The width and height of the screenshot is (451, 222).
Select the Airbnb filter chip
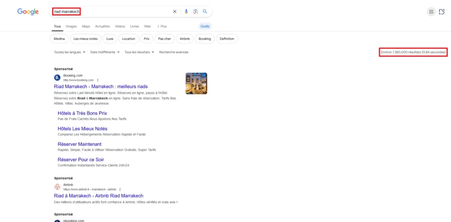(185, 39)
